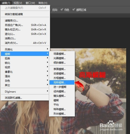Toggle the 透明区域 checkbox
The width and height of the screenshot is (130, 134).
point(74,10)
